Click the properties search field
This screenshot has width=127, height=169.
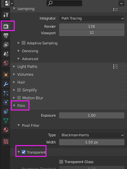pyautogui.click(x=64, y=3)
